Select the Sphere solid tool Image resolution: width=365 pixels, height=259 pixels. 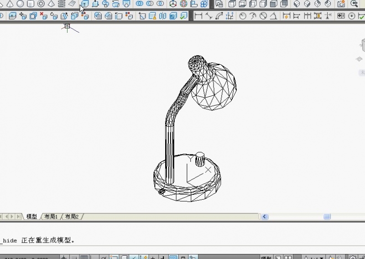pyautogui.click(x=20, y=4)
